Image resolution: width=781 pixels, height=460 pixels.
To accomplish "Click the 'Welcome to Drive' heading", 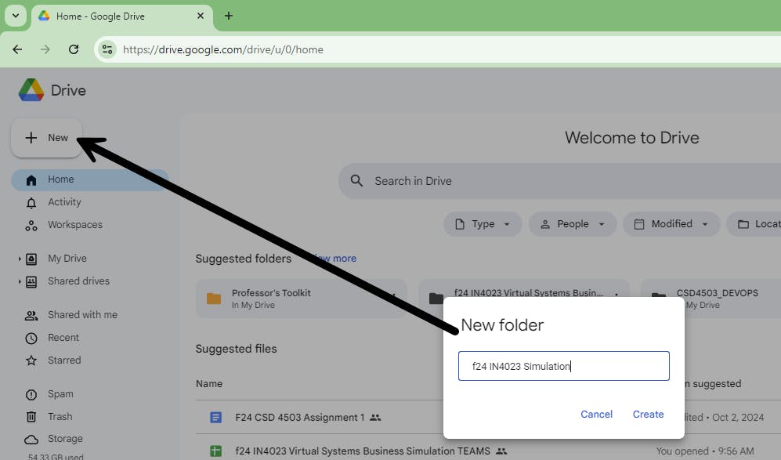I will tap(631, 138).
